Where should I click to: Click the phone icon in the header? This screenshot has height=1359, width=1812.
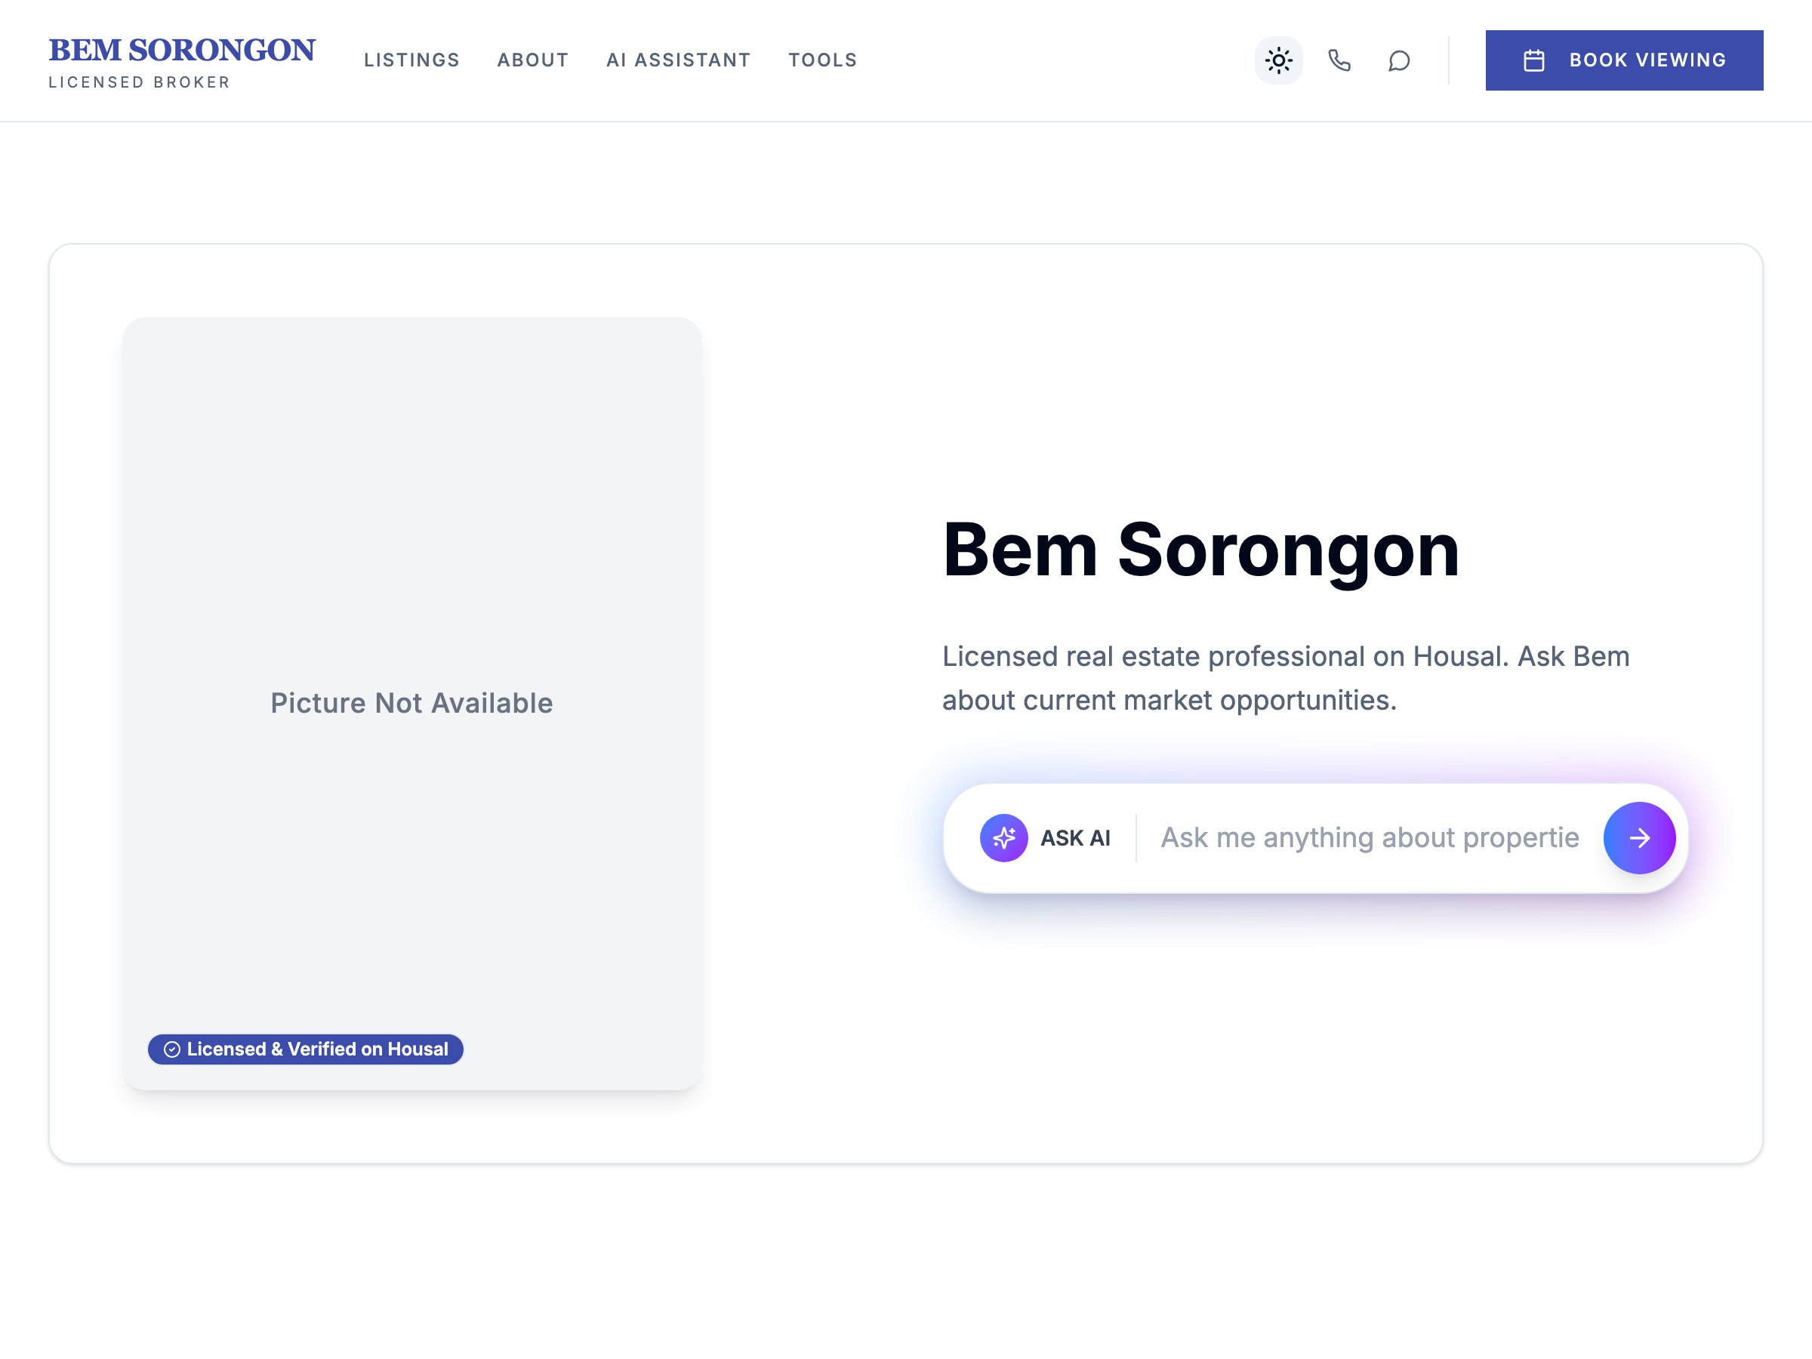1340,60
